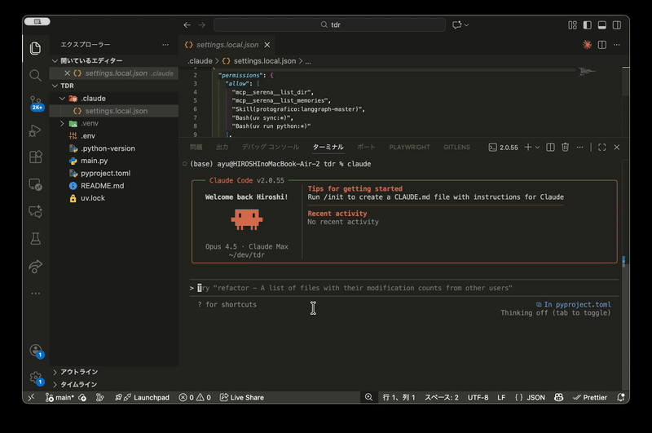Switch to the GITLENS panel tab

(x=456, y=148)
